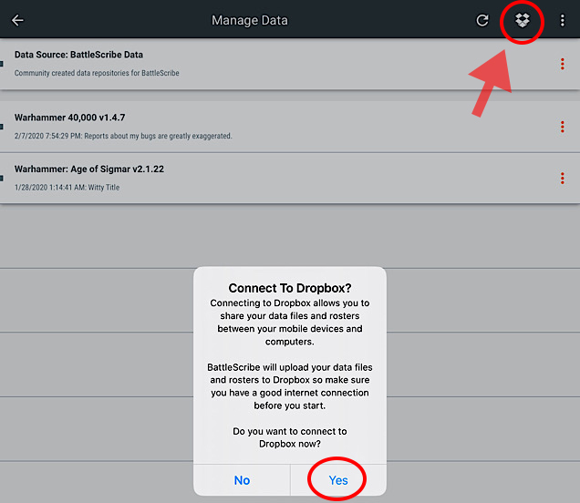This screenshot has width=580, height=503.
Task: Tap No to decline Dropbox connection
Action: [x=242, y=480]
